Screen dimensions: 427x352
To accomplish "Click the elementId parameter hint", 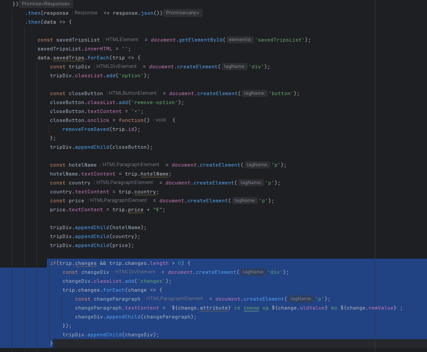I will [240, 40].
